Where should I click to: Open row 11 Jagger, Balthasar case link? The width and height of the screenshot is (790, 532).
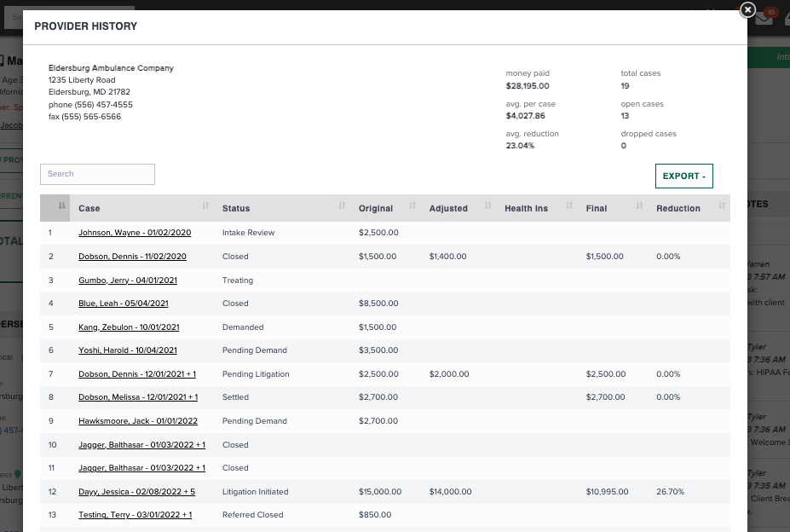click(141, 467)
